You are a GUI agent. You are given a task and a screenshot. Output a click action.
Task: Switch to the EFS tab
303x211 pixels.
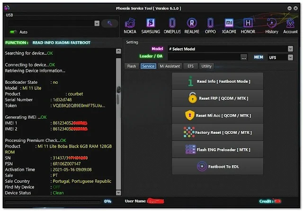tap(190, 66)
